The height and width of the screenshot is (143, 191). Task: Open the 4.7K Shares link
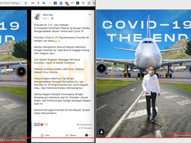[x=85, y=128]
